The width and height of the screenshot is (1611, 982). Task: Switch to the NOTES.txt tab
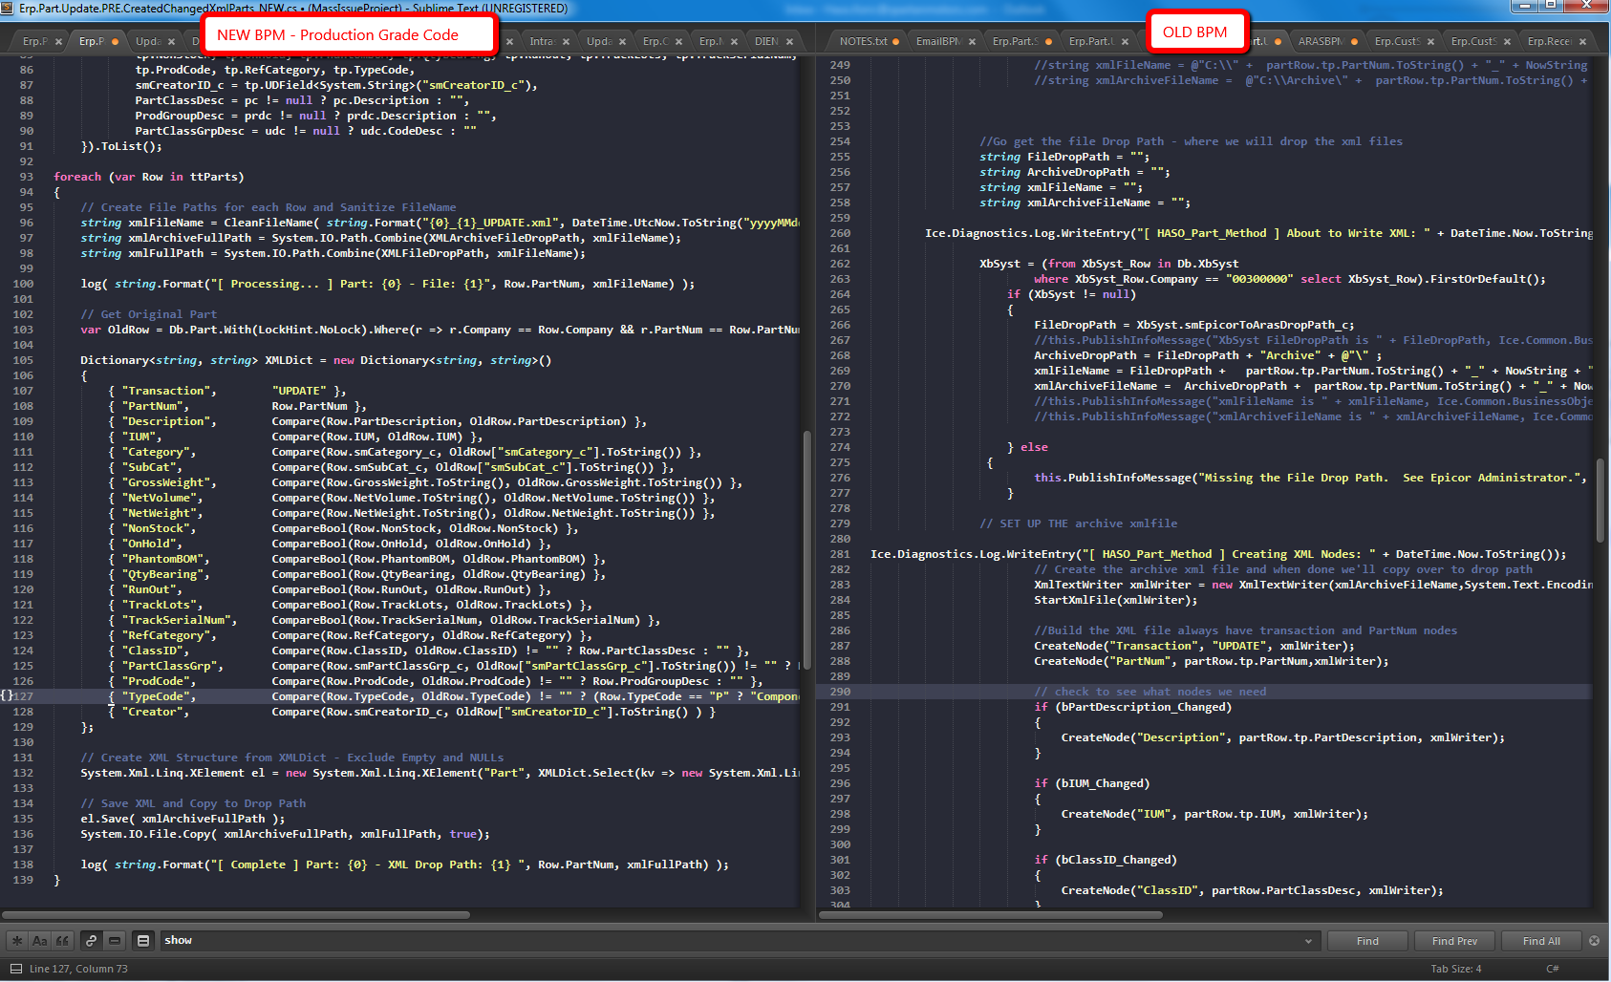(863, 42)
